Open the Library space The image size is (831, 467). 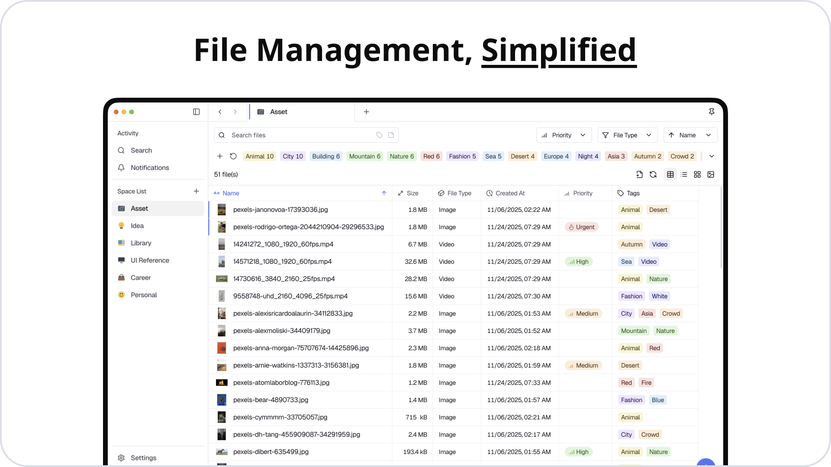[x=141, y=243]
